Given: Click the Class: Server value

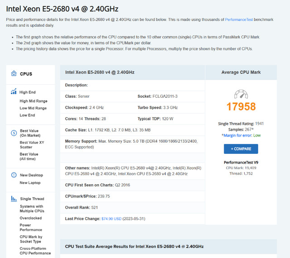Looking at the screenshot, I should (77, 96).
